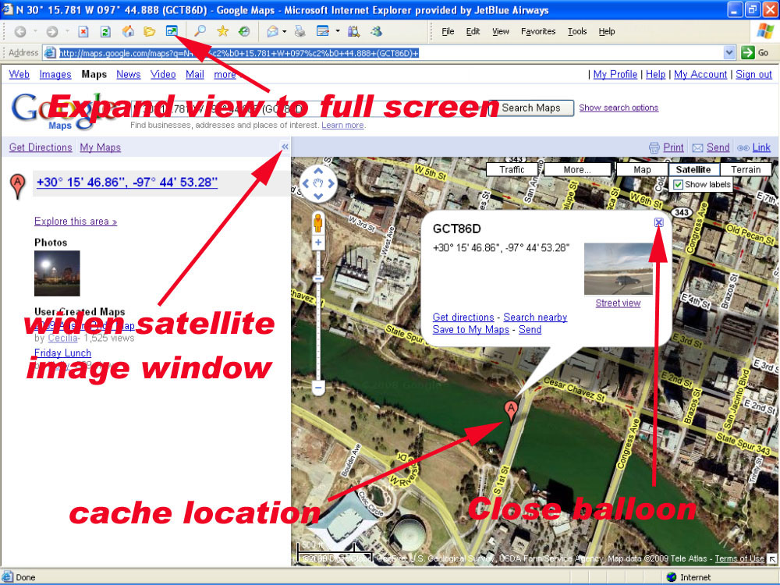
Task: Open the Back button history dropdown
Action: (35, 31)
